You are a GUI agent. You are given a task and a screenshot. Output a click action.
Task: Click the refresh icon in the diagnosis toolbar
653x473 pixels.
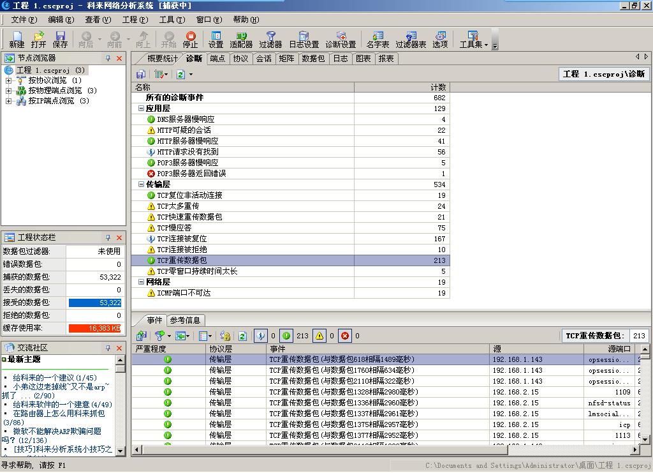[180, 74]
